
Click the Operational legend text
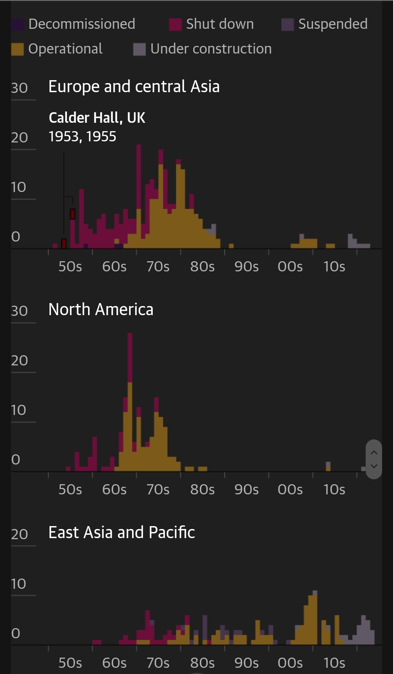point(65,49)
